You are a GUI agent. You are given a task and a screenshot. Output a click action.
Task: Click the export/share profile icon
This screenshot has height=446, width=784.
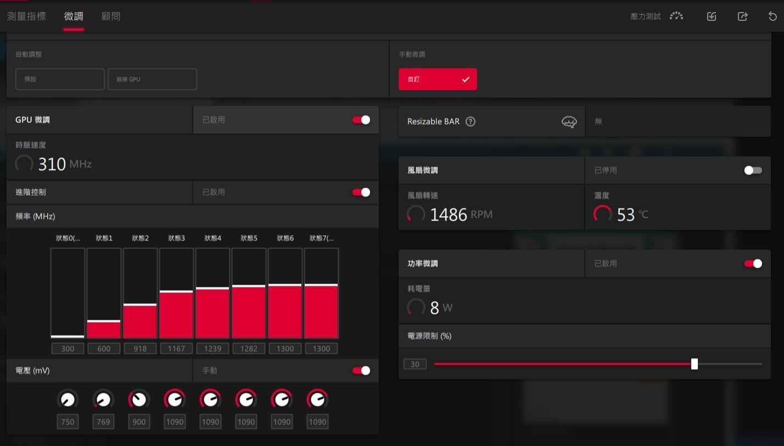pyautogui.click(x=742, y=16)
